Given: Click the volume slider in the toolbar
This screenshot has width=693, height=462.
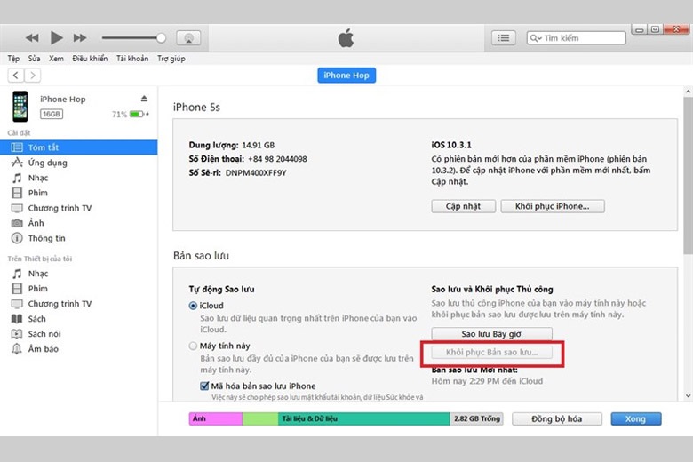Looking at the screenshot, I should click(x=131, y=38).
